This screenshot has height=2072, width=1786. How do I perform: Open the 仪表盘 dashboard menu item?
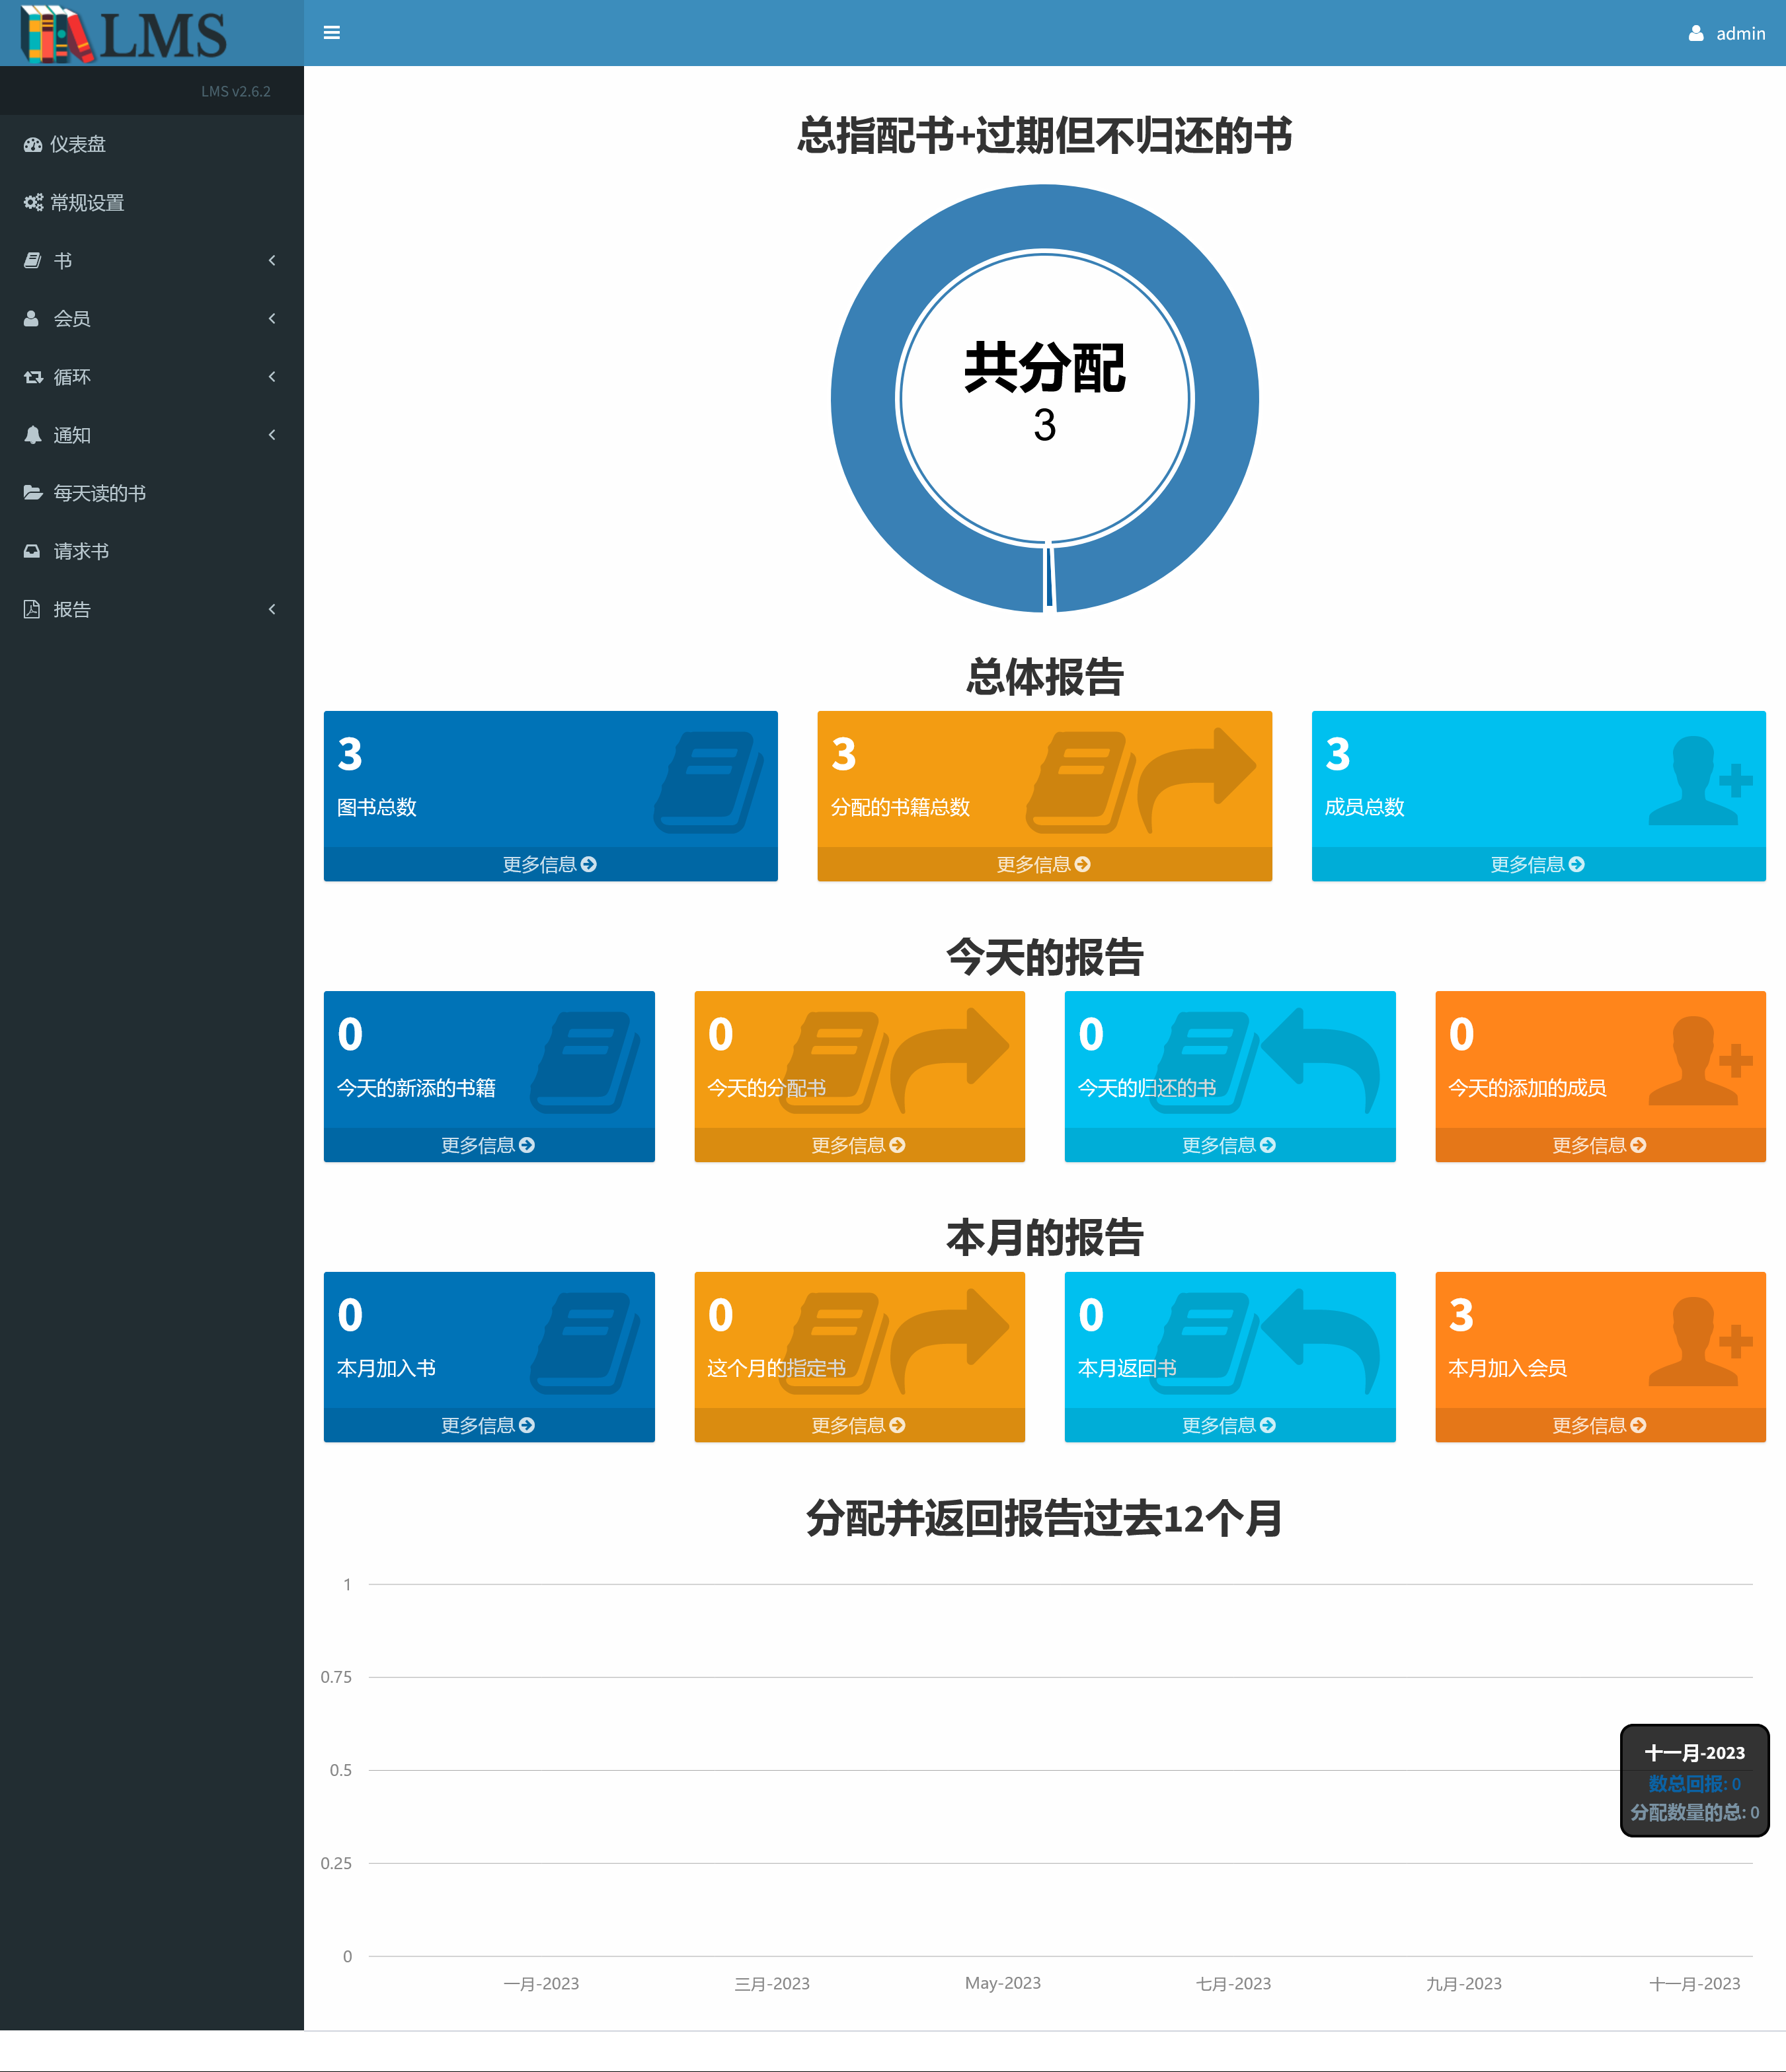(x=77, y=144)
